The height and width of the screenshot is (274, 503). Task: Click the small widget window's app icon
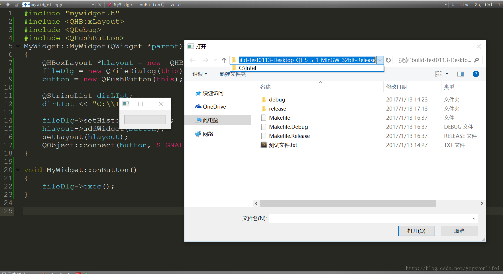(126, 104)
